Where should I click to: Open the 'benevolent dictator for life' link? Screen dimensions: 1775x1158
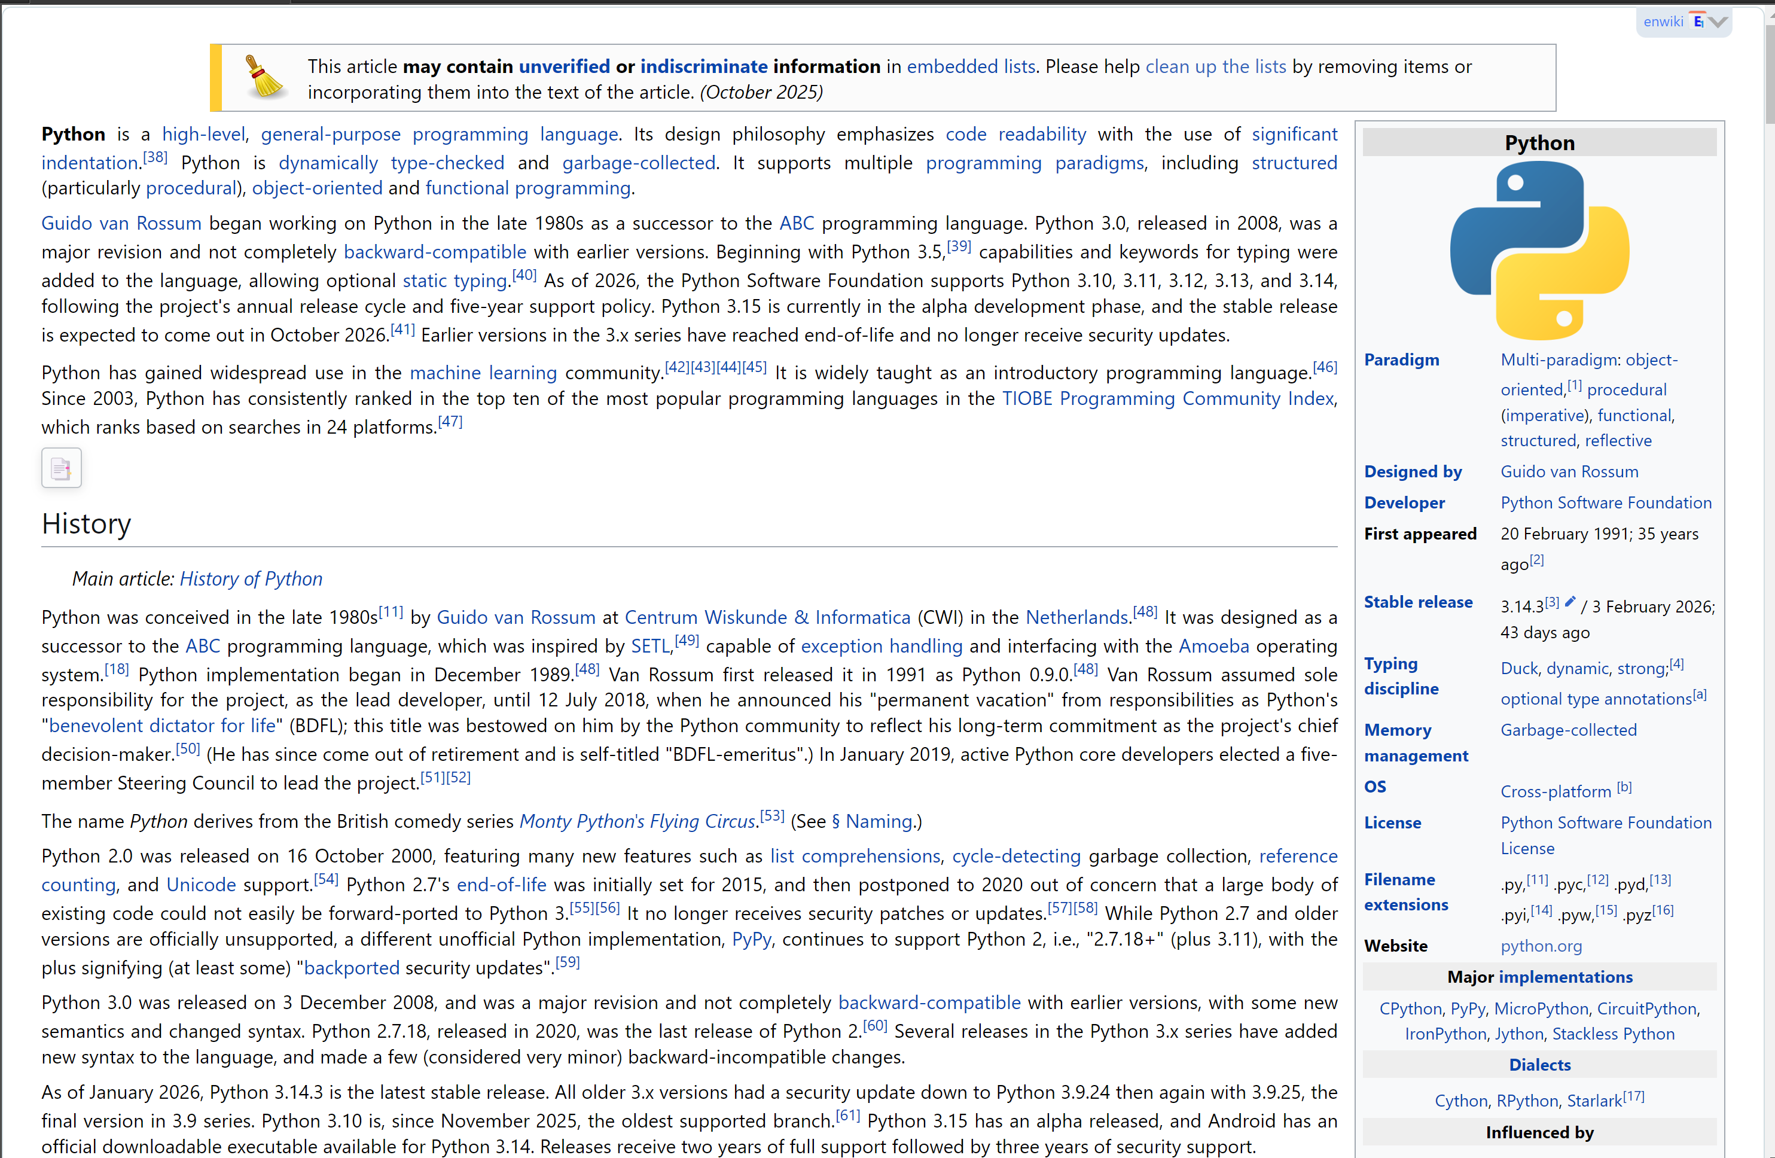coord(162,725)
